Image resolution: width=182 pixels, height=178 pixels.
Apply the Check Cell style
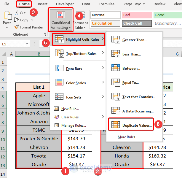pyautogui.click(x=137, y=23)
